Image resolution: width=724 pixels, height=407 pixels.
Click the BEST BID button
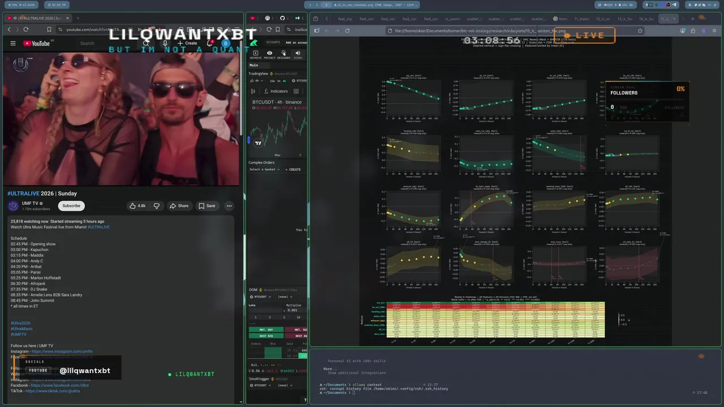coord(266,336)
